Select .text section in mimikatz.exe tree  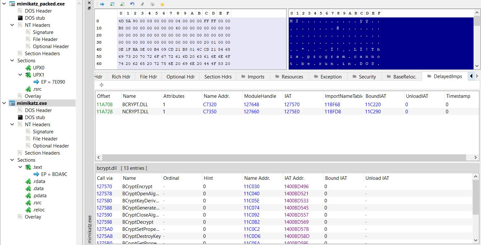point(34,167)
